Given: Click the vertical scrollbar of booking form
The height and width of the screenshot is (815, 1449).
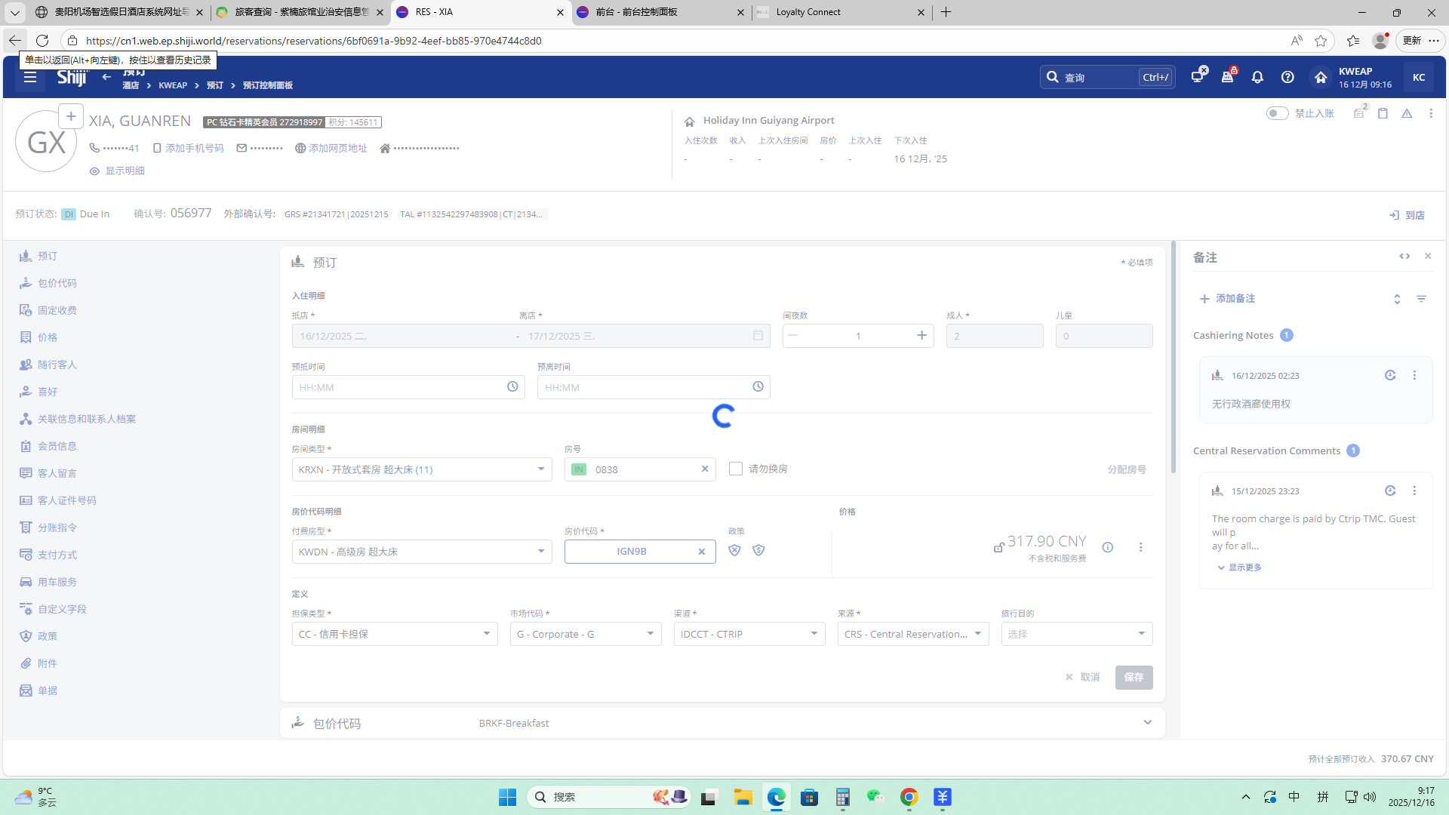Looking at the screenshot, I should click(x=1173, y=355).
